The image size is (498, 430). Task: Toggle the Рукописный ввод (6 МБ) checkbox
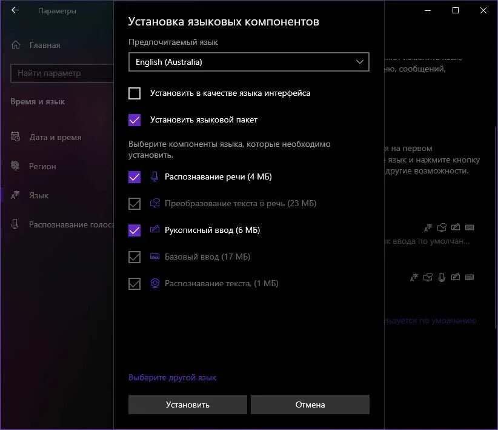click(134, 230)
